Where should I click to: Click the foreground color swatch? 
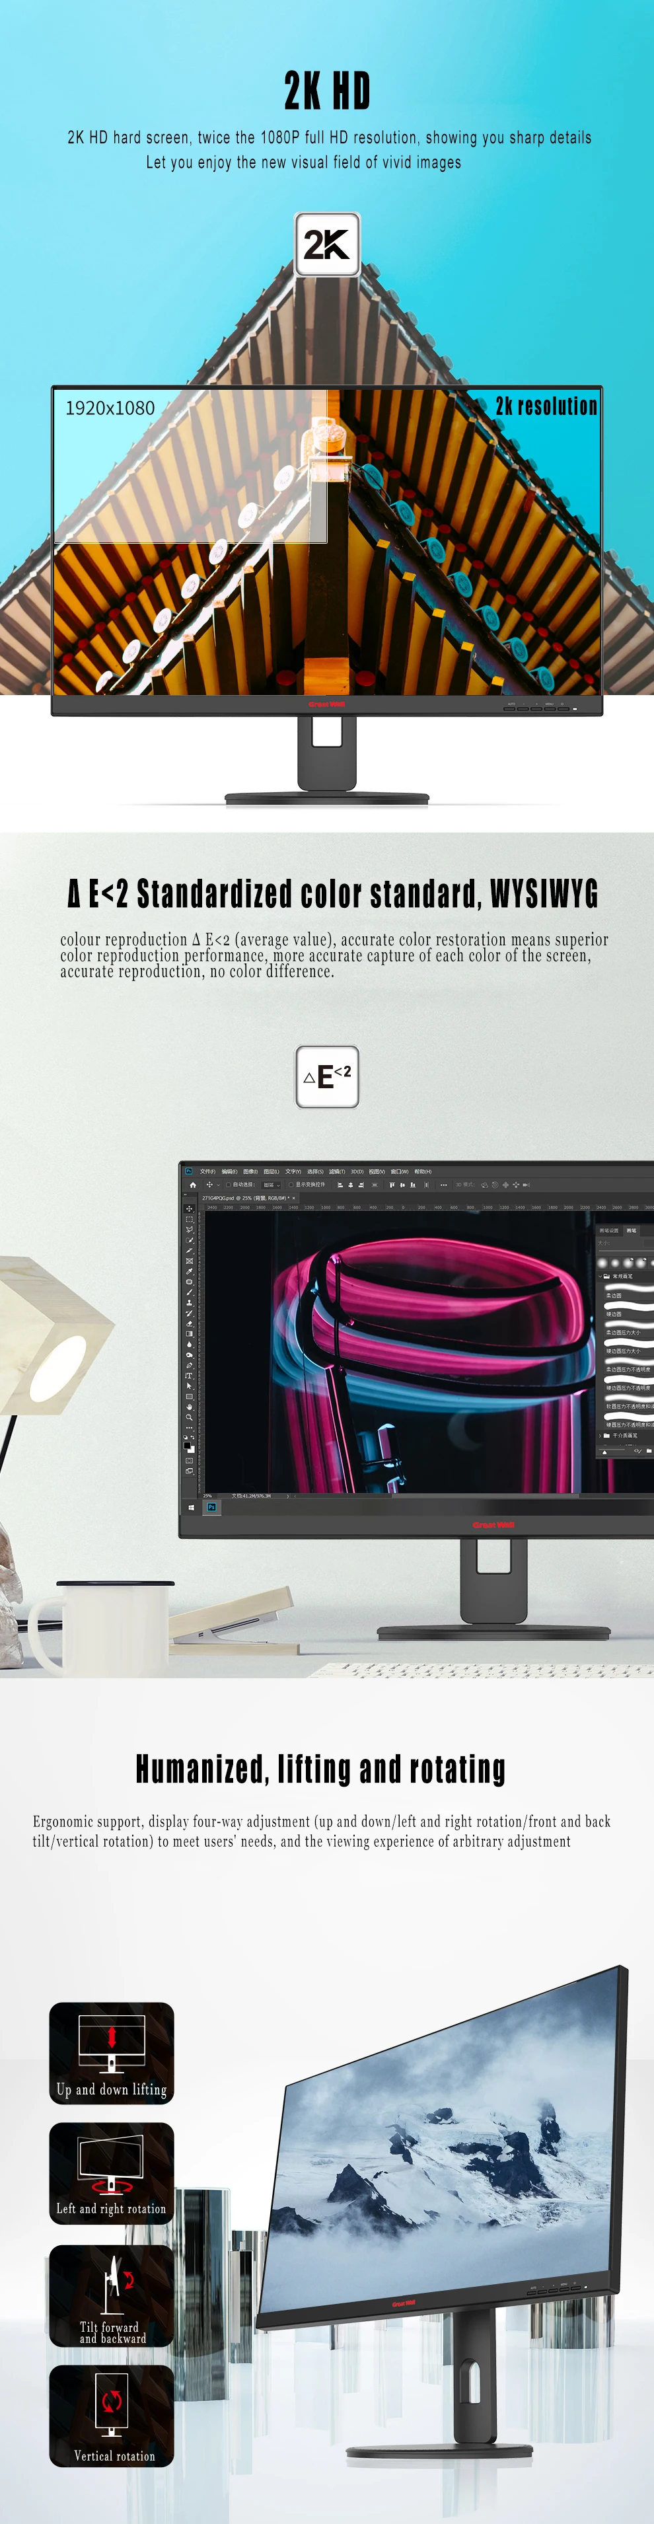(x=188, y=1445)
